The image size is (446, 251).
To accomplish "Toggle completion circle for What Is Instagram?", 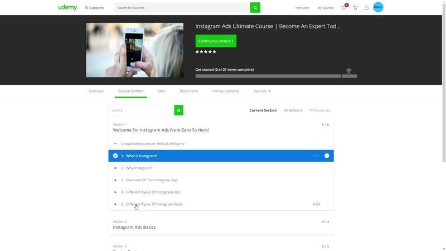I will pos(327,156).
